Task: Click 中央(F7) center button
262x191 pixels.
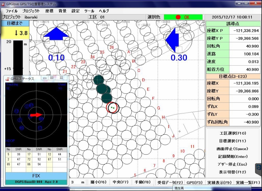Action: pos(121,182)
